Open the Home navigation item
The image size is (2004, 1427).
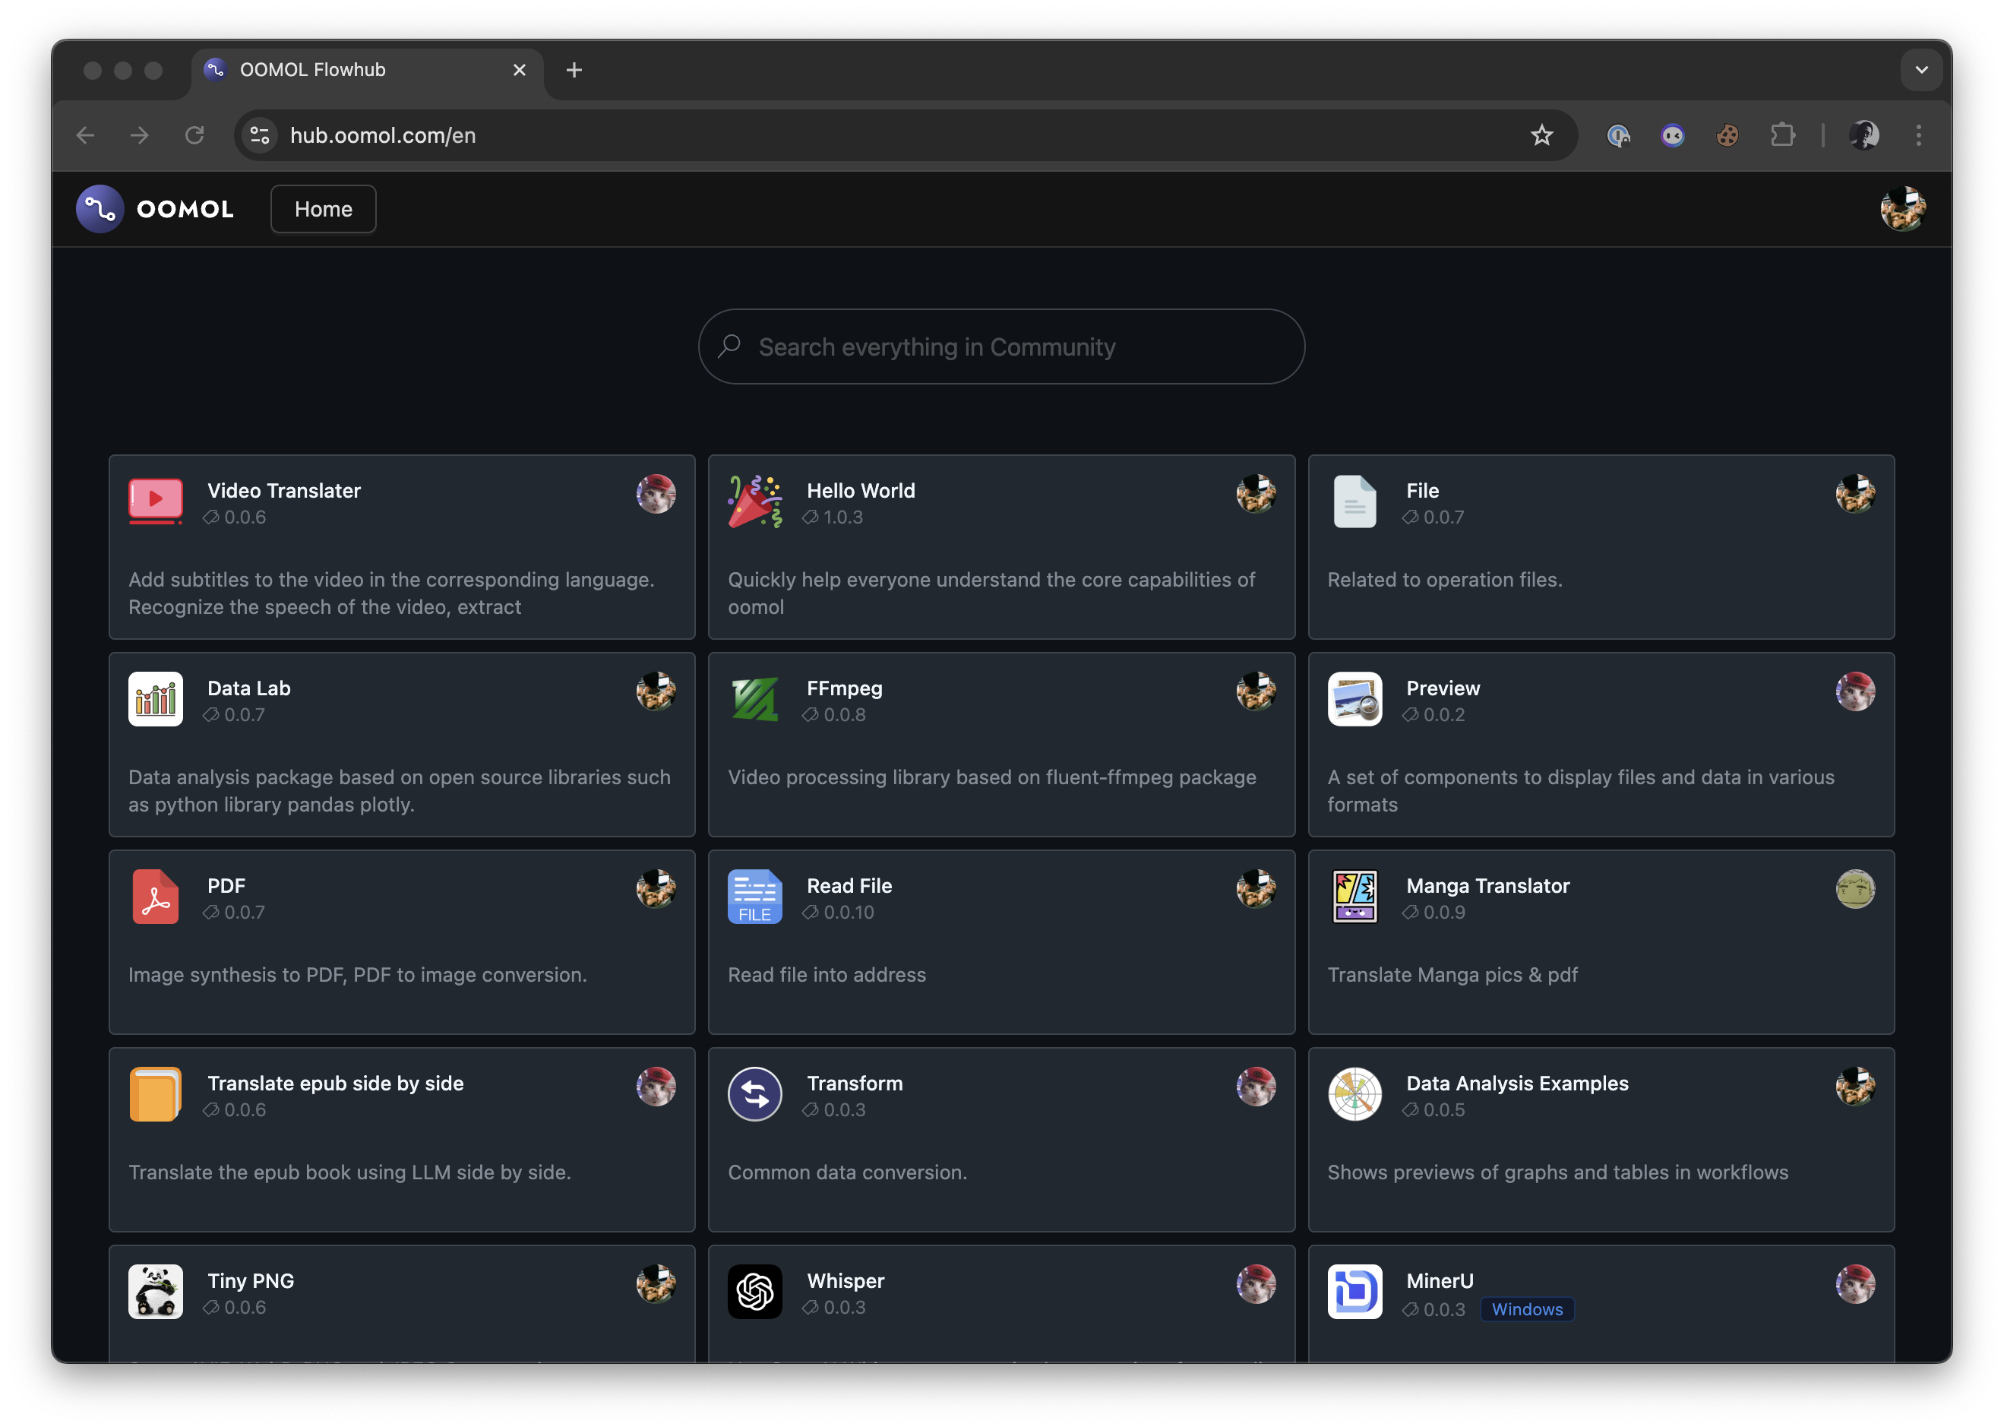[324, 209]
